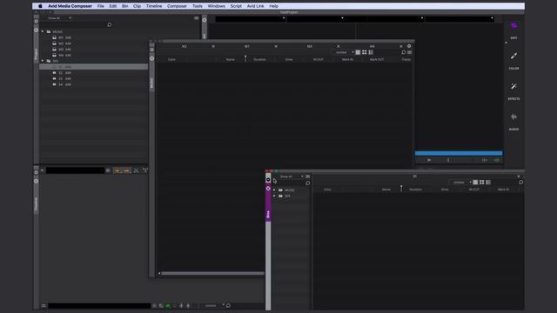Expand the SFX folder in floating window
Viewport: 557px width, 313px height.
[x=274, y=196]
